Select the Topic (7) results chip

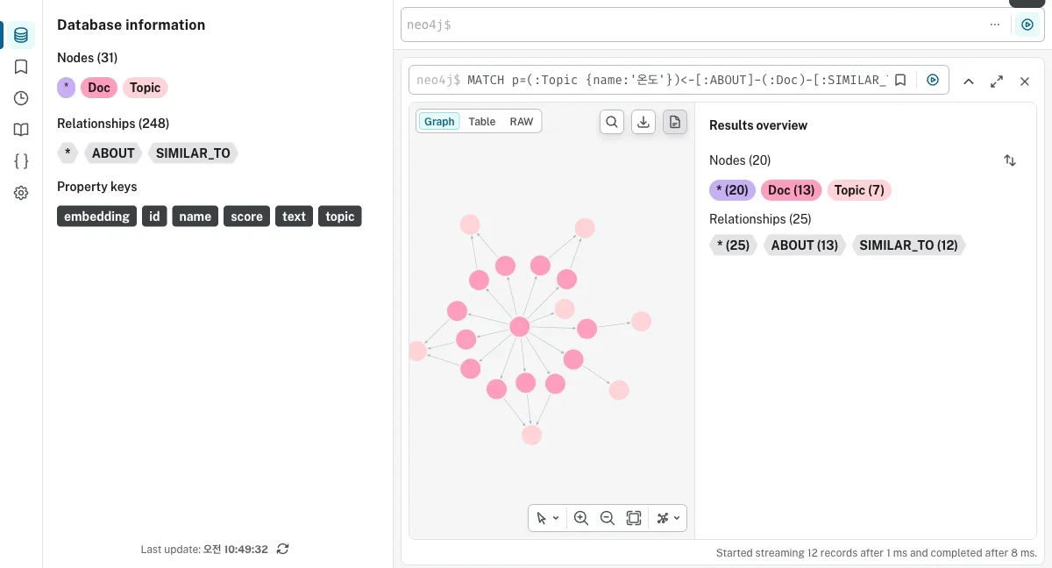[859, 190]
